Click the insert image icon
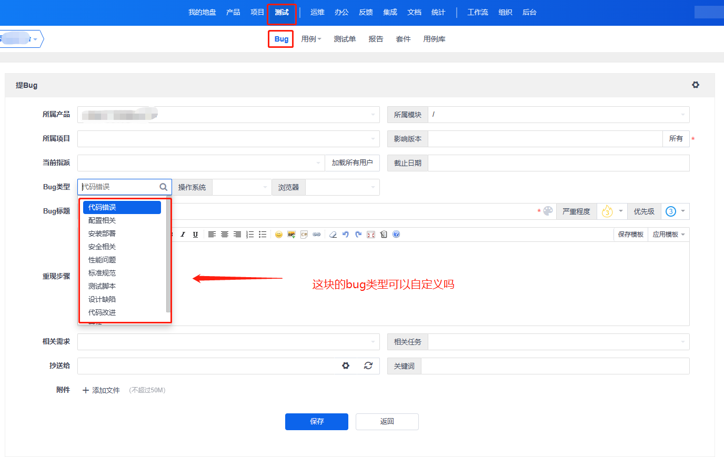Image resolution: width=724 pixels, height=457 pixels. pyautogui.click(x=291, y=235)
